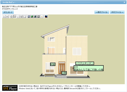Screen dimensions: 127x92
Task: Click the ダウンロード button
Action: coord(8,12)
